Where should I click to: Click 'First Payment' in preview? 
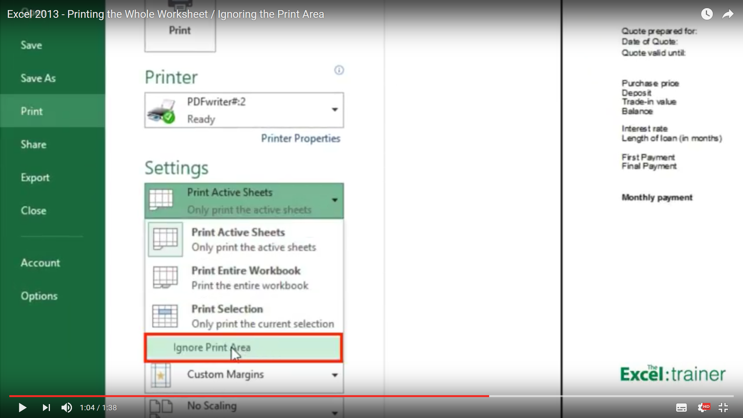(648, 157)
